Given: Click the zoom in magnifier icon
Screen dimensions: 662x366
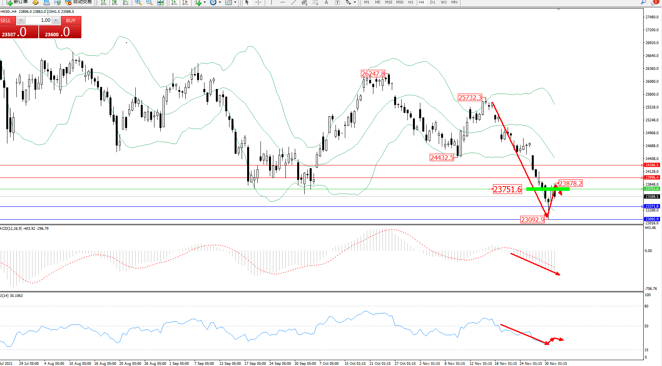Looking at the screenshot, I should click(x=138, y=2).
